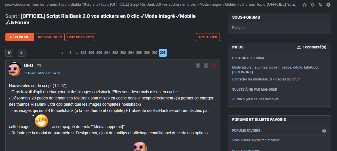Open moderator [FIREWORK] profile

[243, 72]
